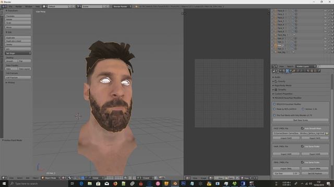The height and width of the screenshot is (187, 334).
Task: Select Face_Rig in the outliner
Action: pyautogui.click(x=282, y=35)
